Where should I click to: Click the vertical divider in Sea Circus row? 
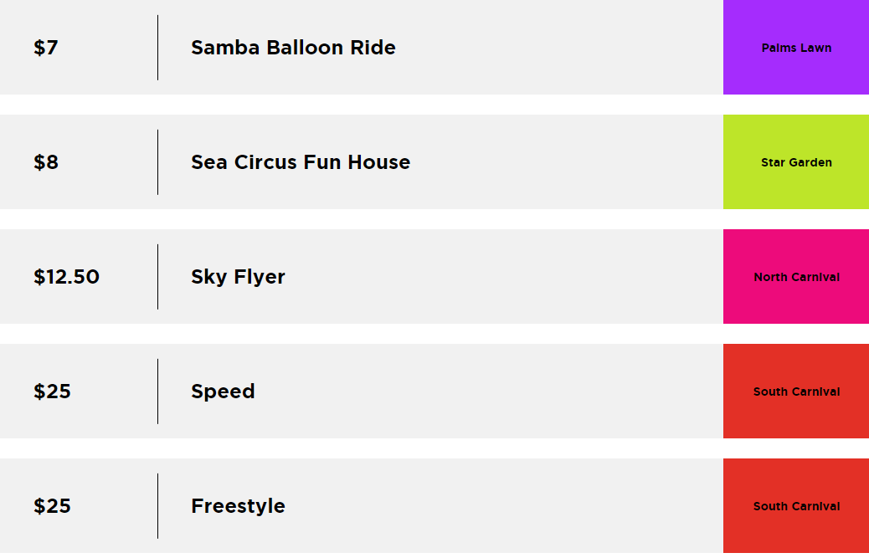click(x=157, y=162)
